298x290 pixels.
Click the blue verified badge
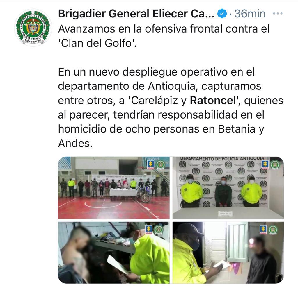pyautogui.click(x=222, y=14)
